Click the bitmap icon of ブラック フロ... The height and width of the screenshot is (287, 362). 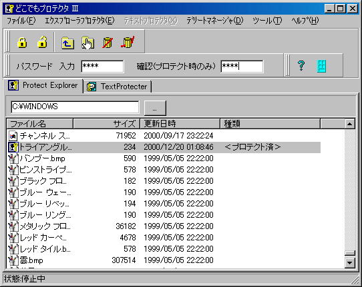point(13,181)
